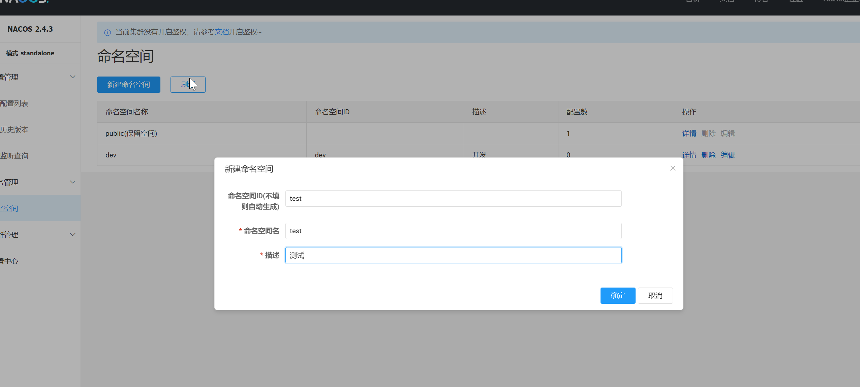Focus the namespace ID input field

[453, 199]
